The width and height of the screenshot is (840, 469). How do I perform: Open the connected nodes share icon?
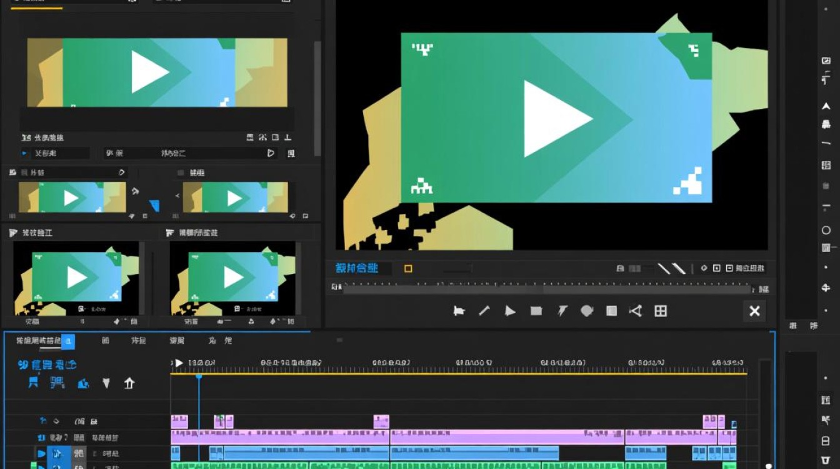pos(636,311)
